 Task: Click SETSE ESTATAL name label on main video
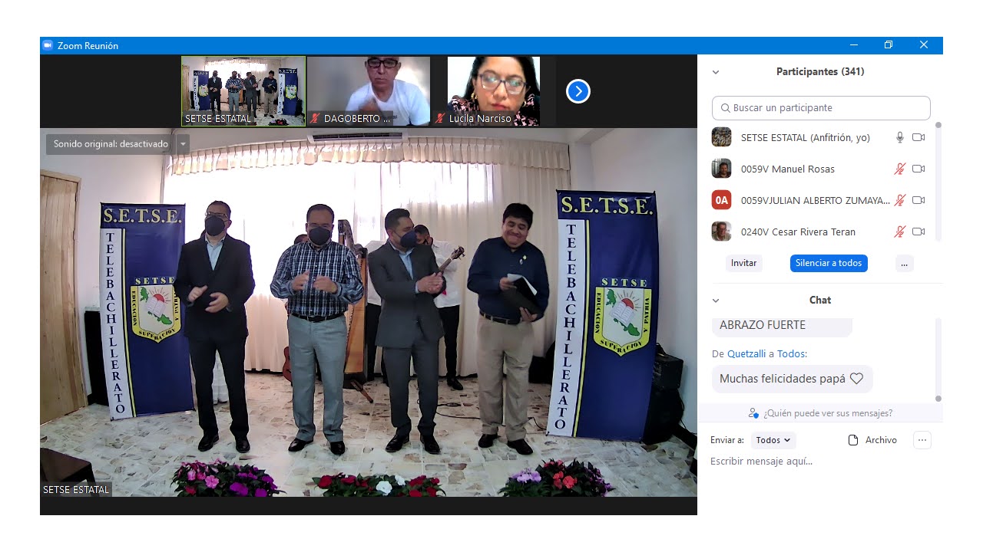point(75,490)
